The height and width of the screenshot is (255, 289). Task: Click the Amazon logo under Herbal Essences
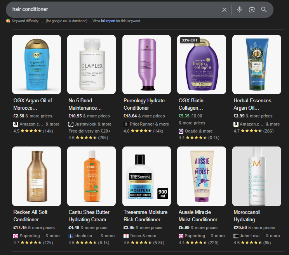[x=236, y=124]
